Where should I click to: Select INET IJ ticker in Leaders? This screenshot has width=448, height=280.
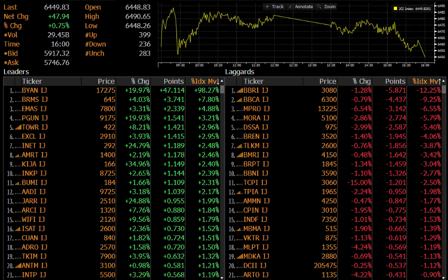[x=33, y=145]
